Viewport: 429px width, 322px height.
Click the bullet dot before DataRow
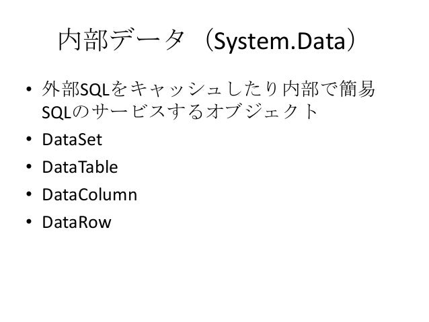point(29,221)
